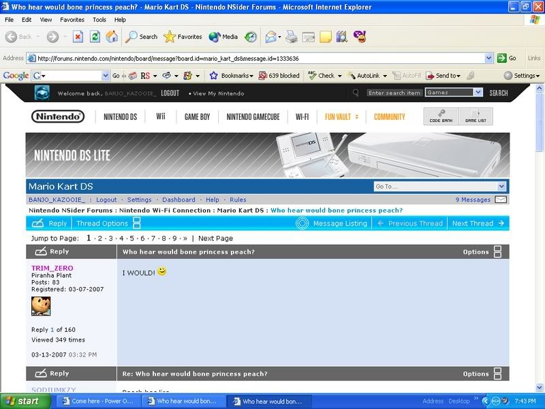Screen dimensions: 545x409
Task: Click Next Page link
Action: (x=215, y=238)
